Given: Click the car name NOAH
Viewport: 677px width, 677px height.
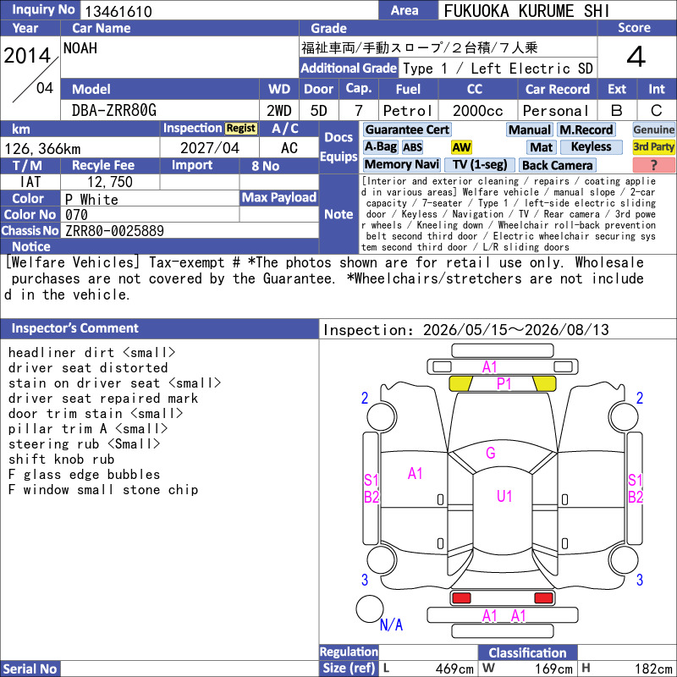Looking at the screenshot, I should pos(80,48).
